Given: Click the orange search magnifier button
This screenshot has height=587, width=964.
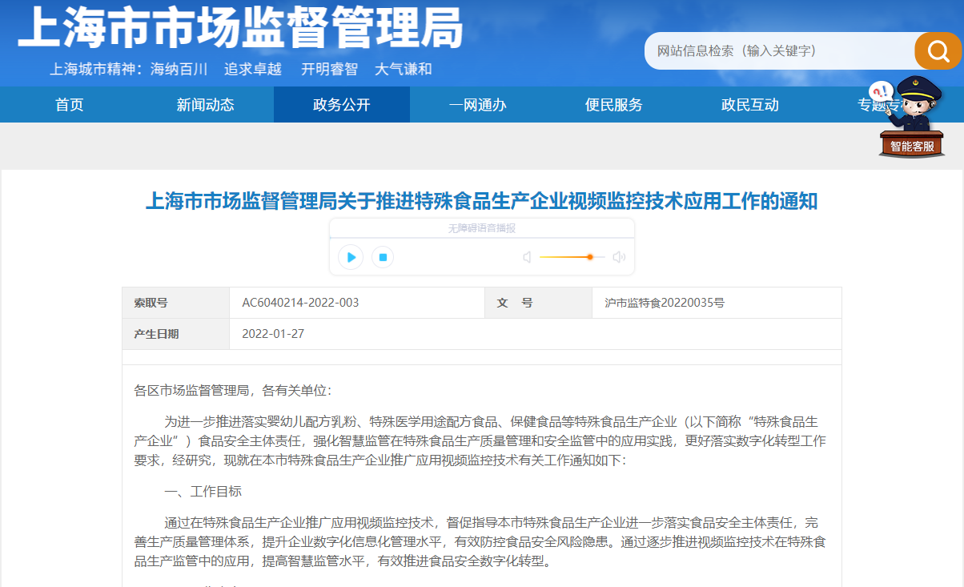Looking at the screenshot, I should pos(938,51).
